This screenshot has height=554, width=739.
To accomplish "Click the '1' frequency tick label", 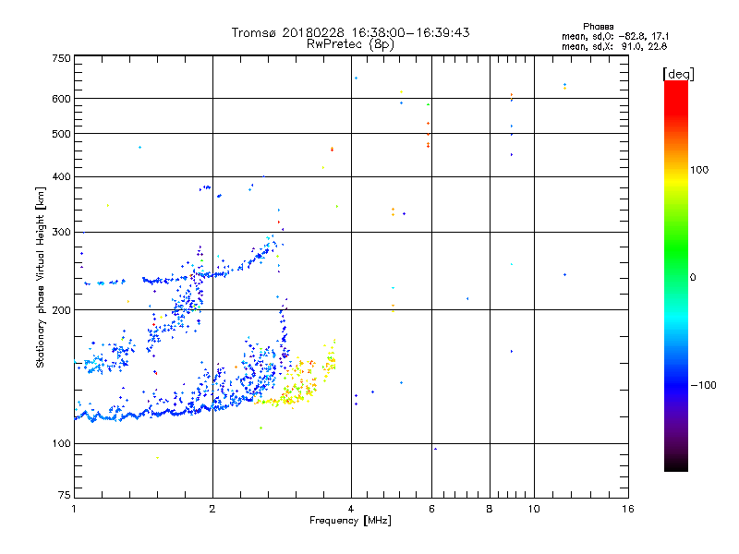I will click(74, 509).
